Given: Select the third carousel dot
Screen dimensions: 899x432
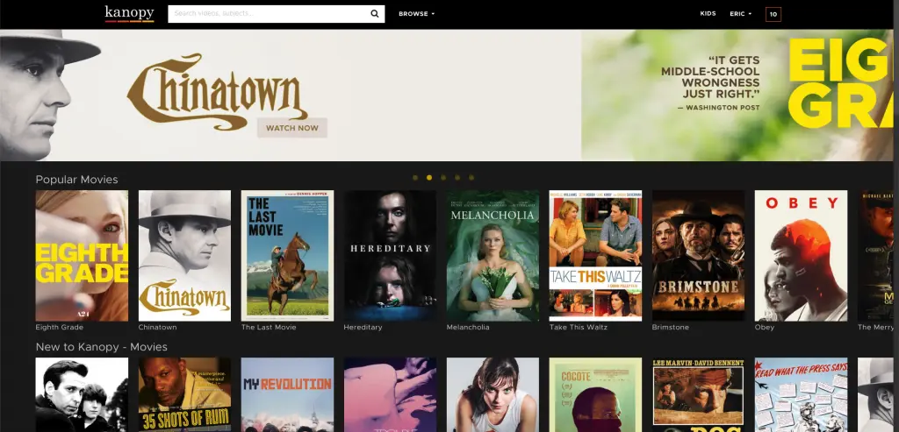Looking at the screenshot, I should pos(443,177).
